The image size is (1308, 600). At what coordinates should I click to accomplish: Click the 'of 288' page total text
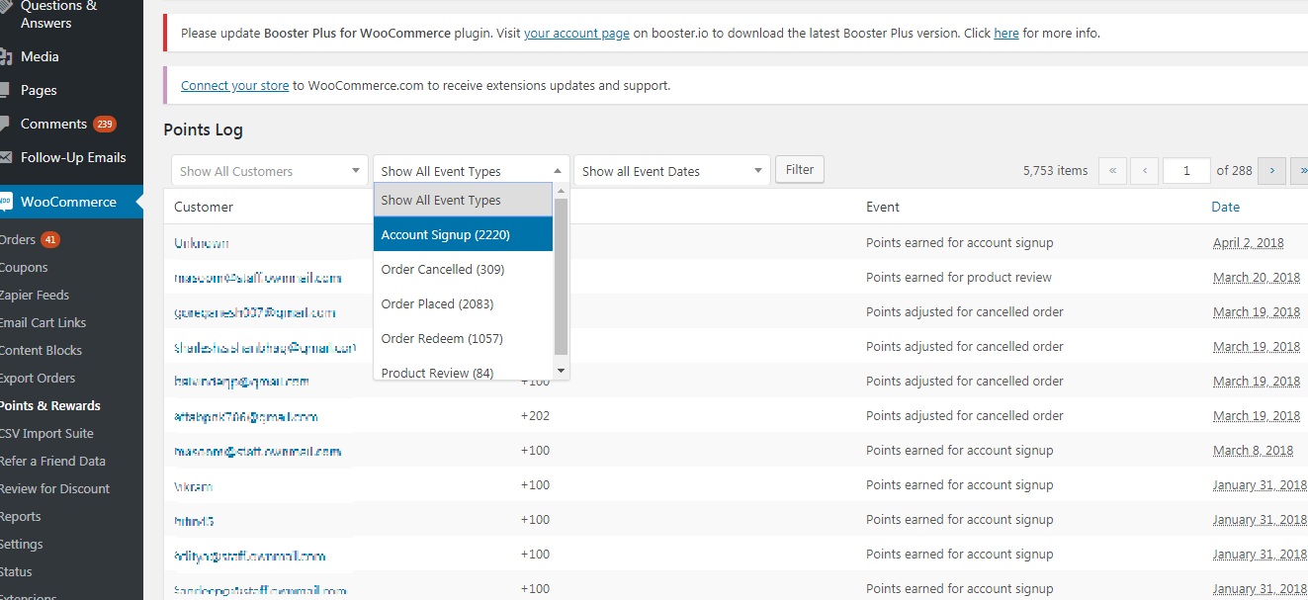point(1234,170)
